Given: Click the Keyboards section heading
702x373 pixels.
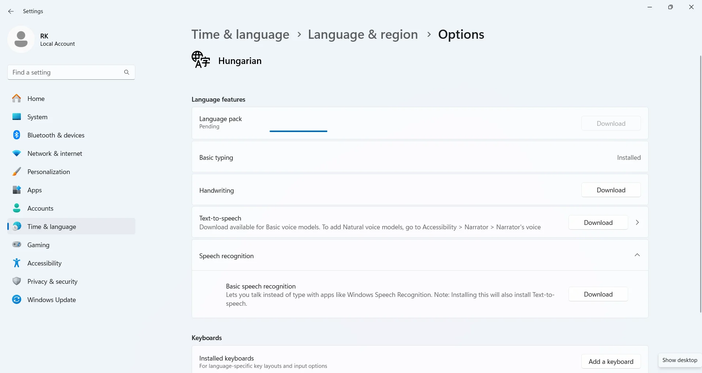Looking at the screenshot, I should point(207,338).
